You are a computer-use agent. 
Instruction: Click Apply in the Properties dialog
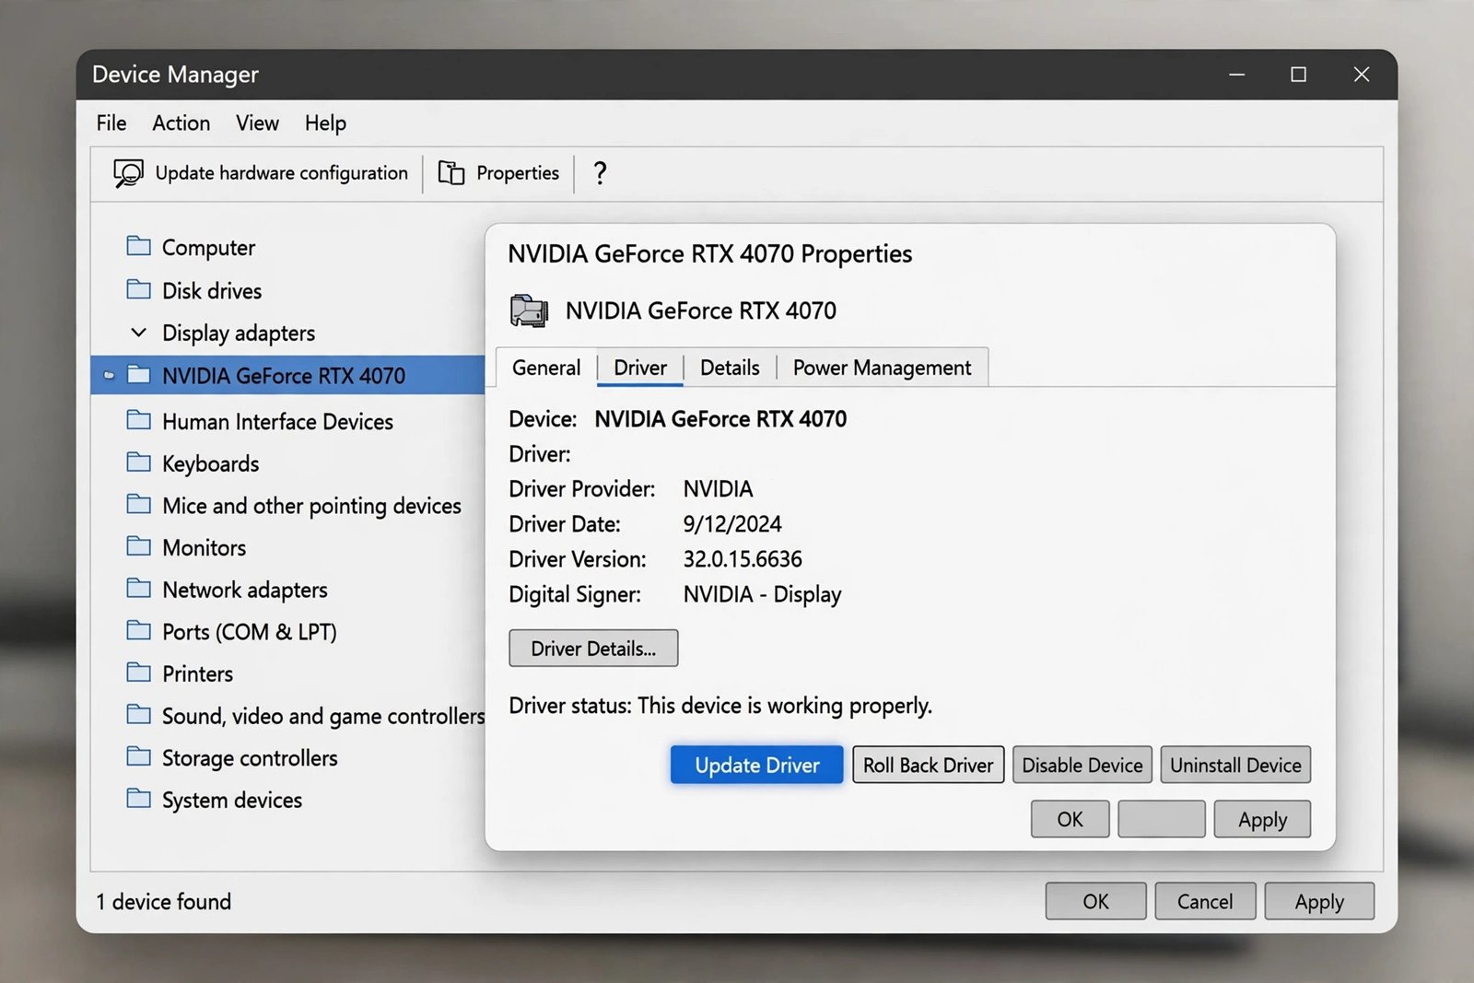1262,819
